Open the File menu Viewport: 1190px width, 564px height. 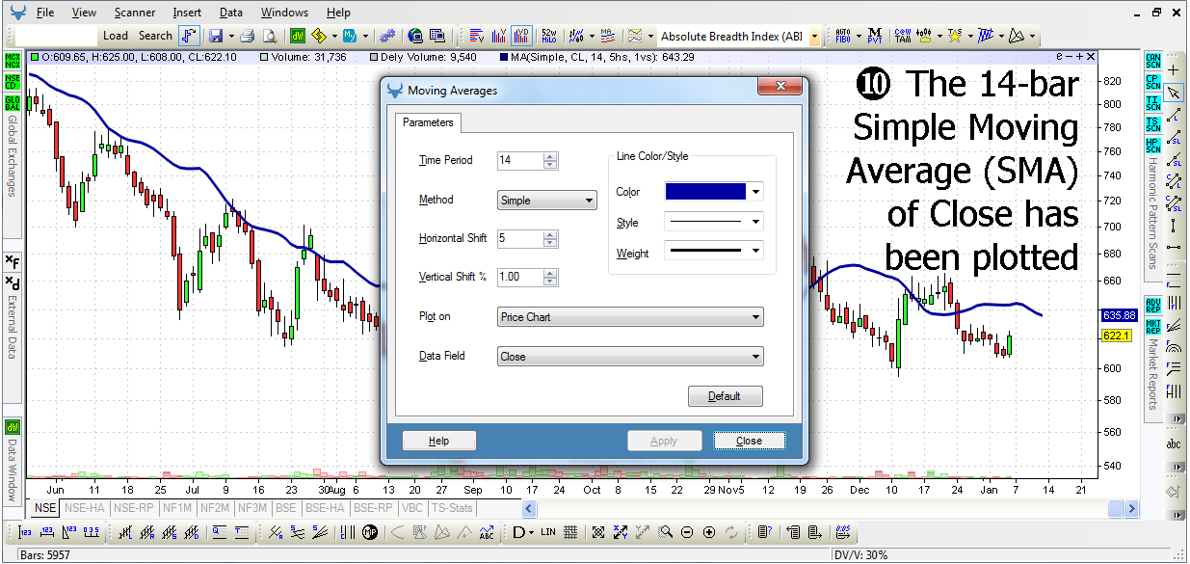45,13
